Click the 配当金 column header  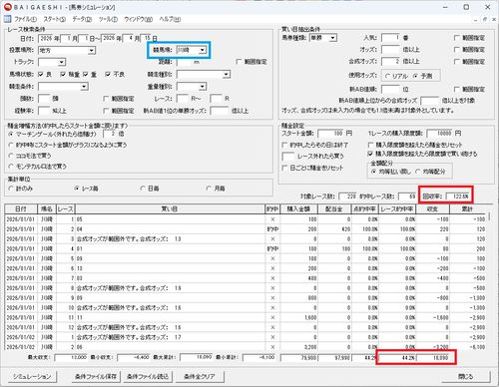click(x=334, y=209)
